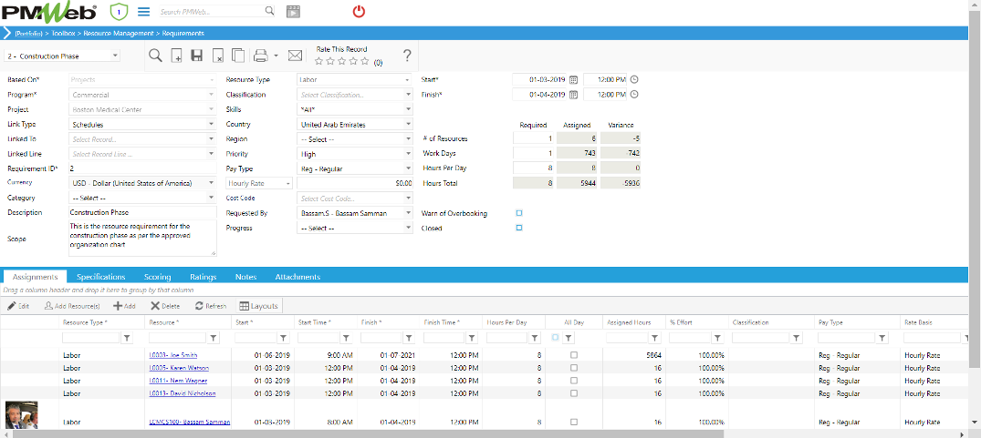981x438 pixels.
Task: Click the Refresh button
Action: [210, 306]
